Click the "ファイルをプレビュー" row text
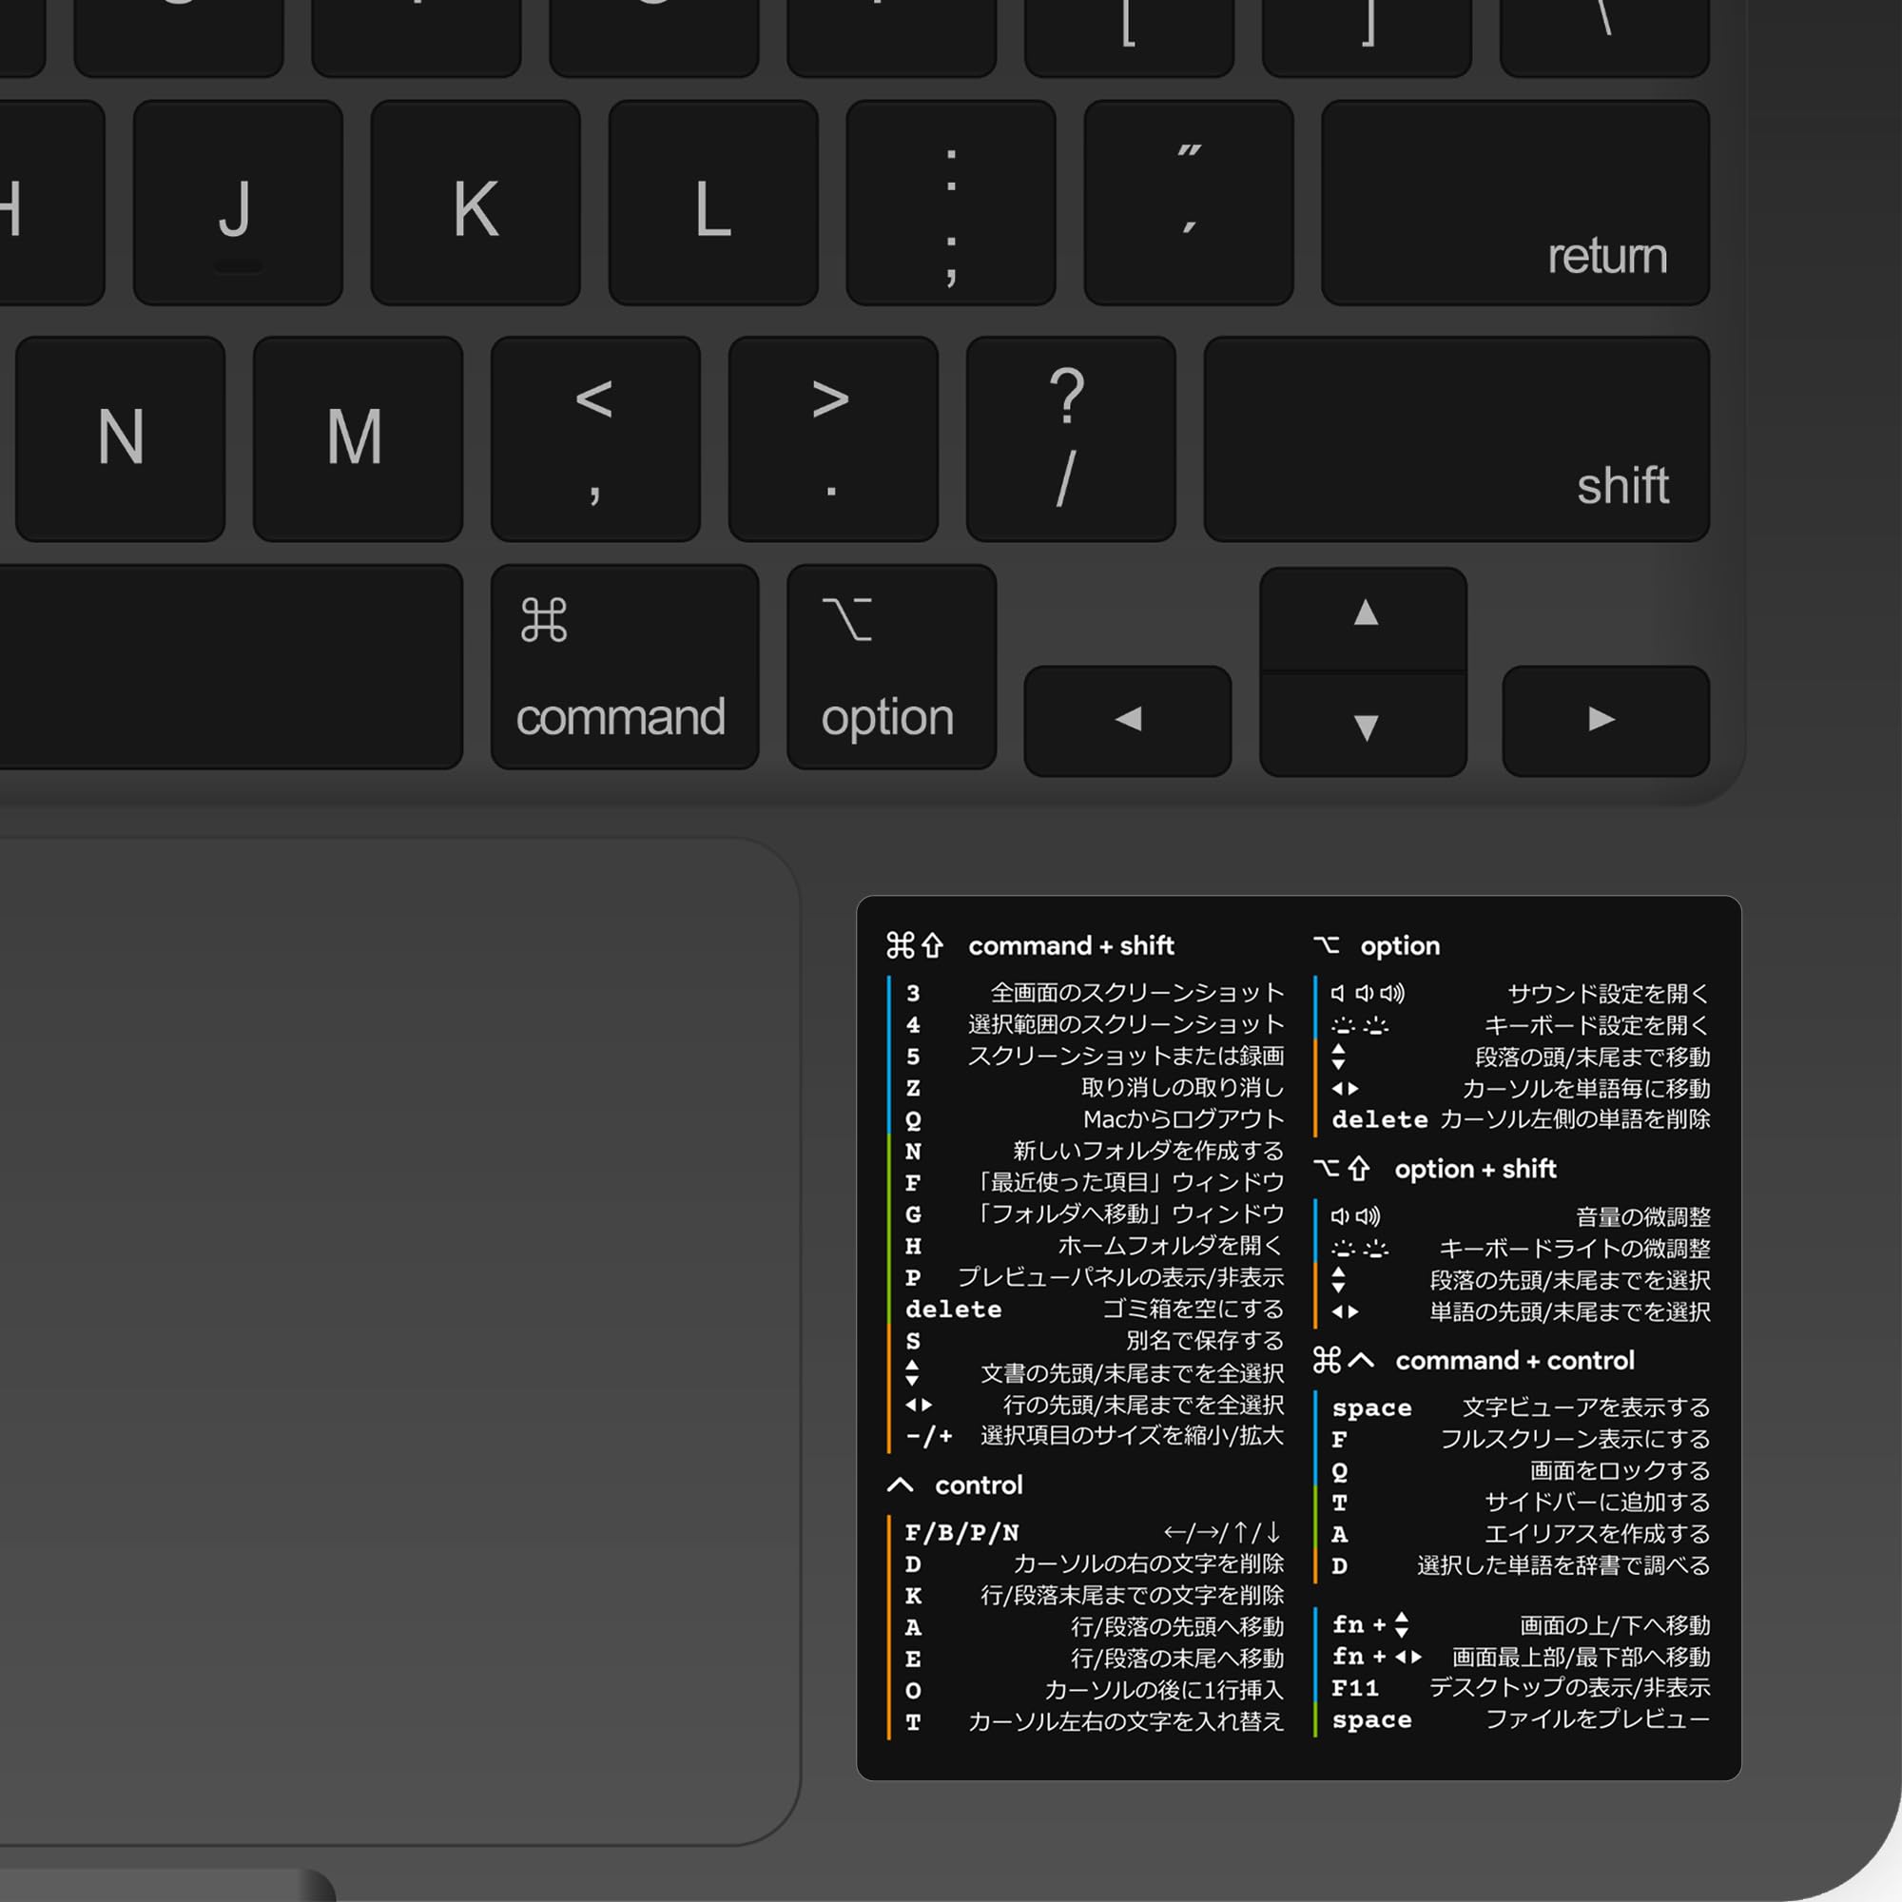1902x1902 pixels. coord(1598,1719)
